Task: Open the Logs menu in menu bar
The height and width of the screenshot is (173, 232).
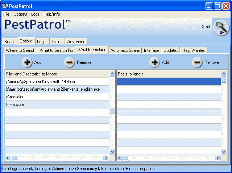Action: coord(35,14)
